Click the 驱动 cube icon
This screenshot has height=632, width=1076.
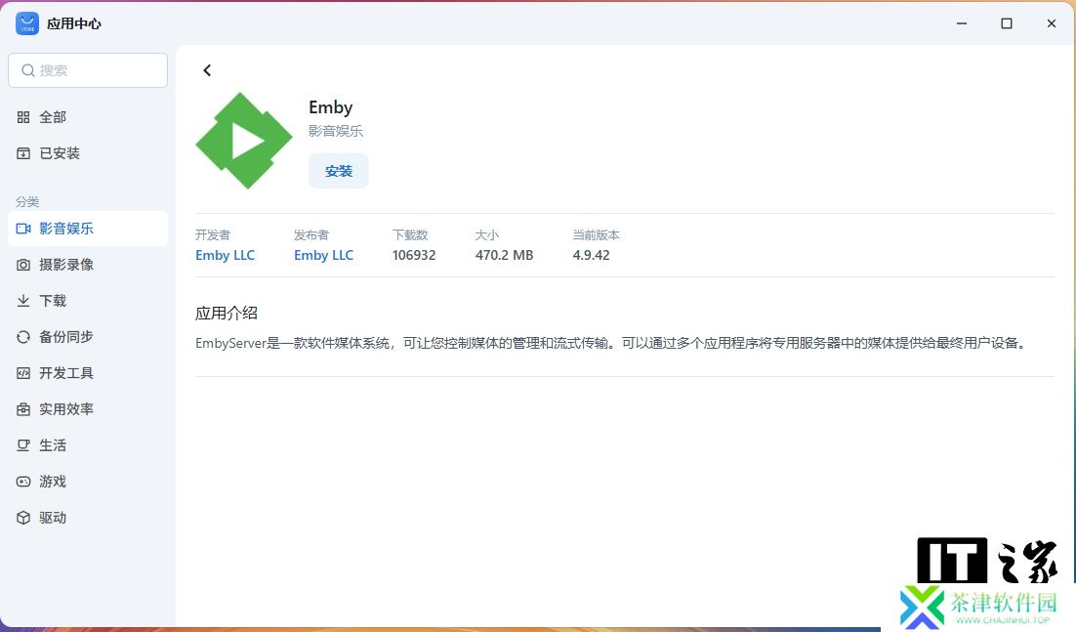23,518
